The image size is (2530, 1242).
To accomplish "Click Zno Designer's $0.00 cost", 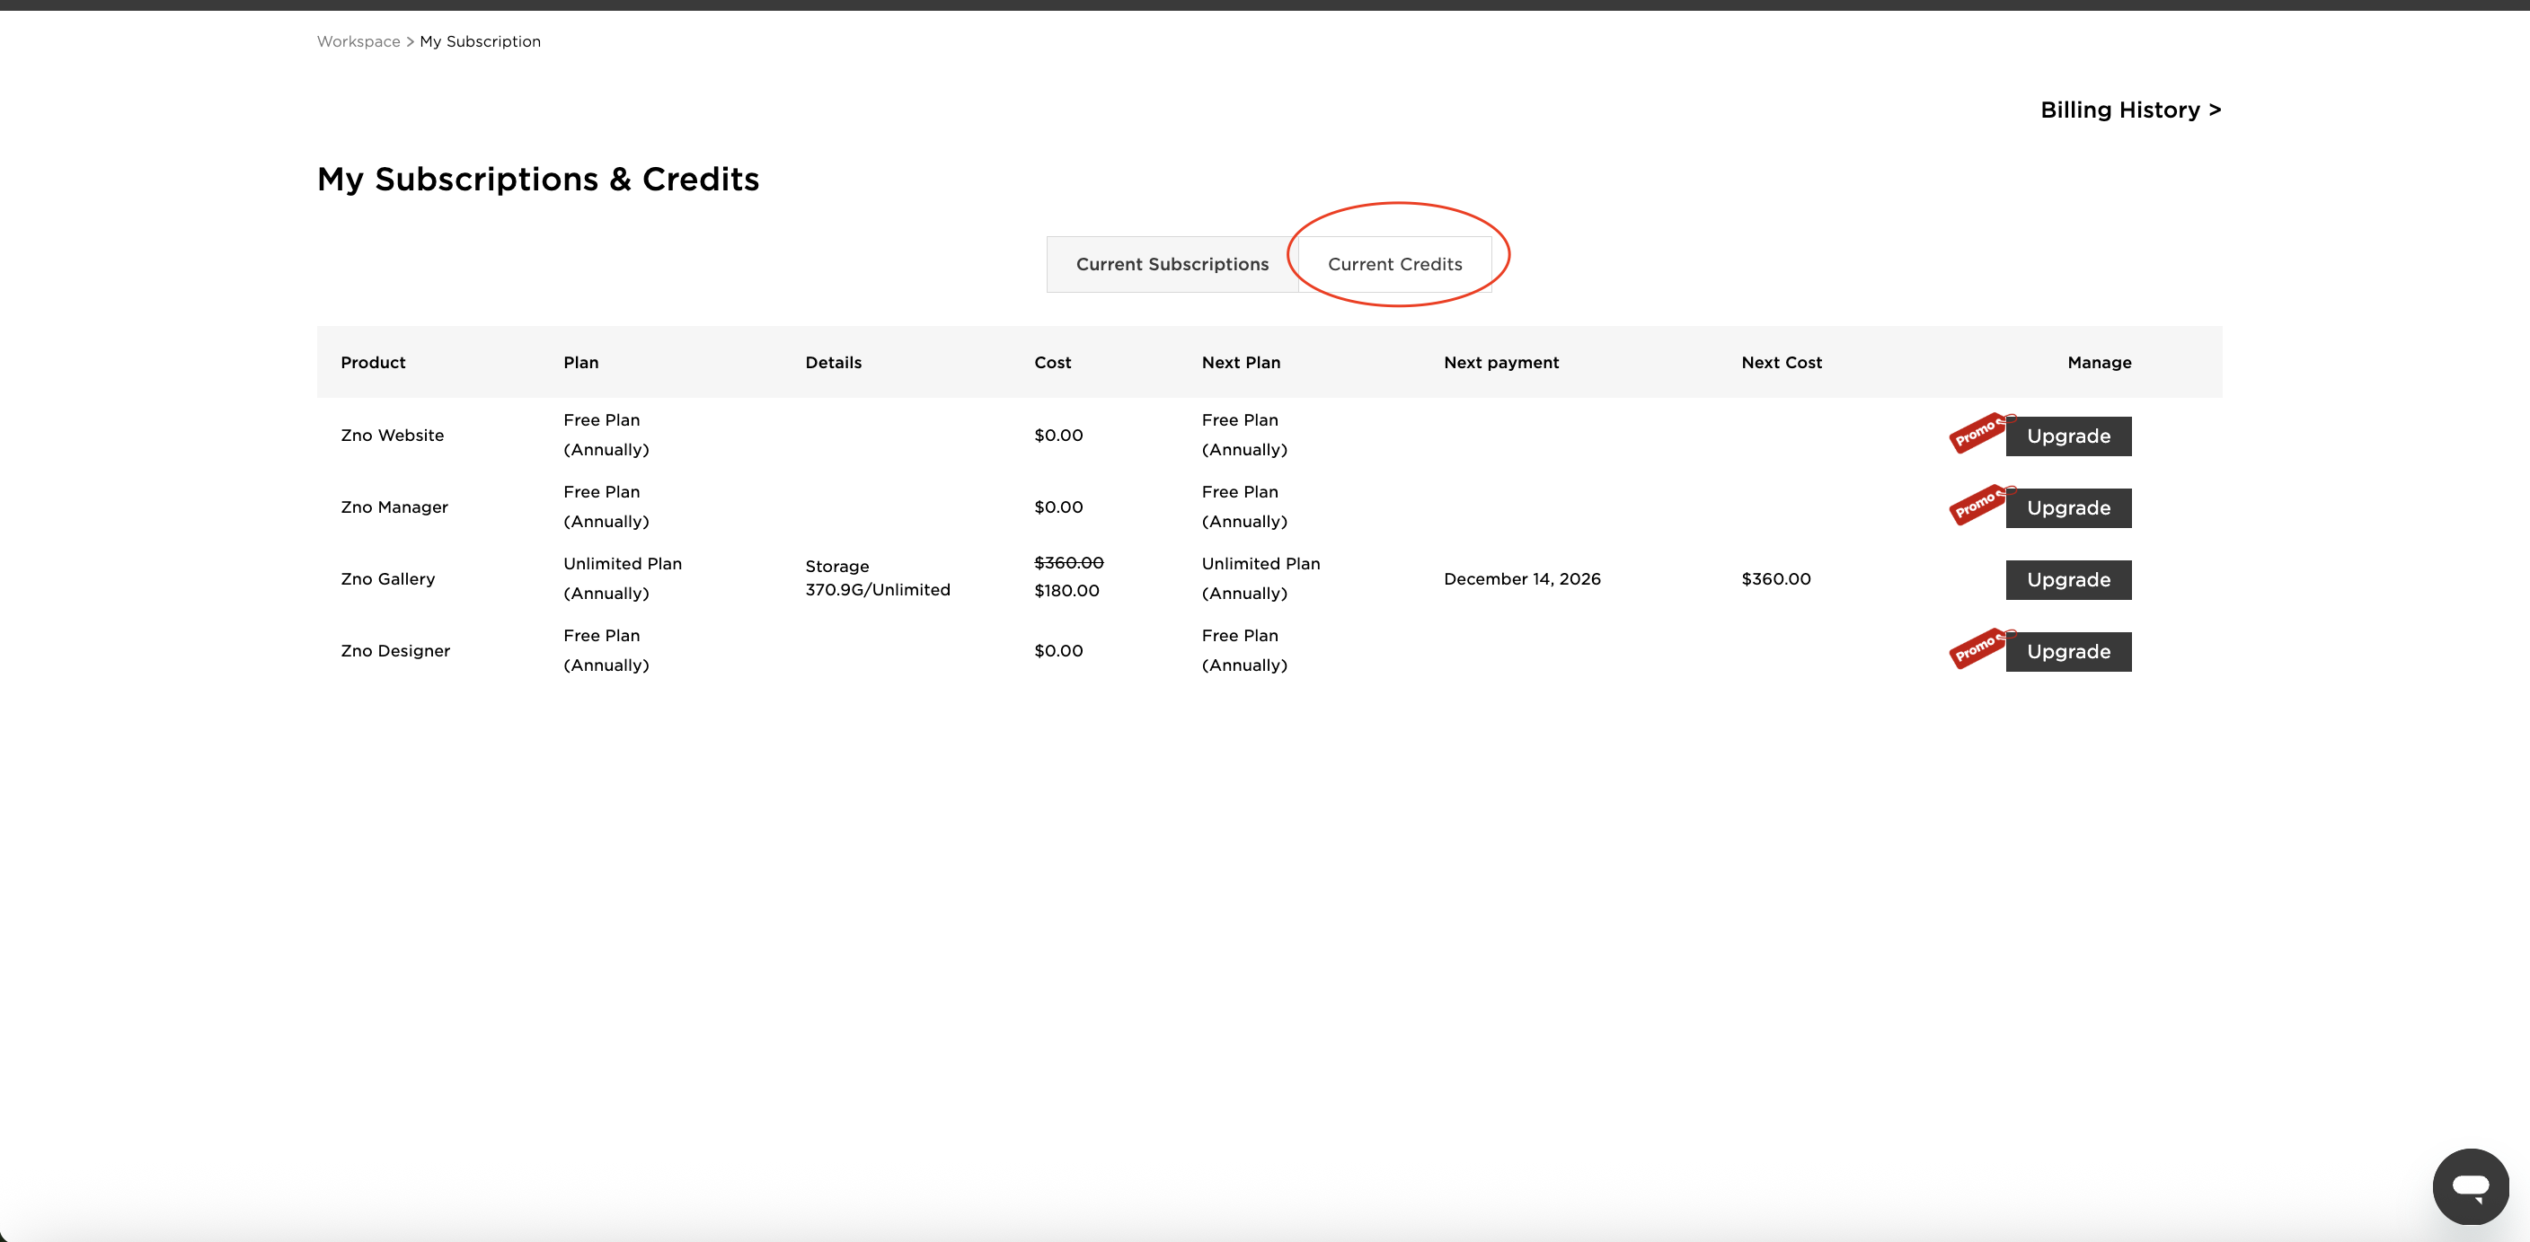I will [1058, 651].
